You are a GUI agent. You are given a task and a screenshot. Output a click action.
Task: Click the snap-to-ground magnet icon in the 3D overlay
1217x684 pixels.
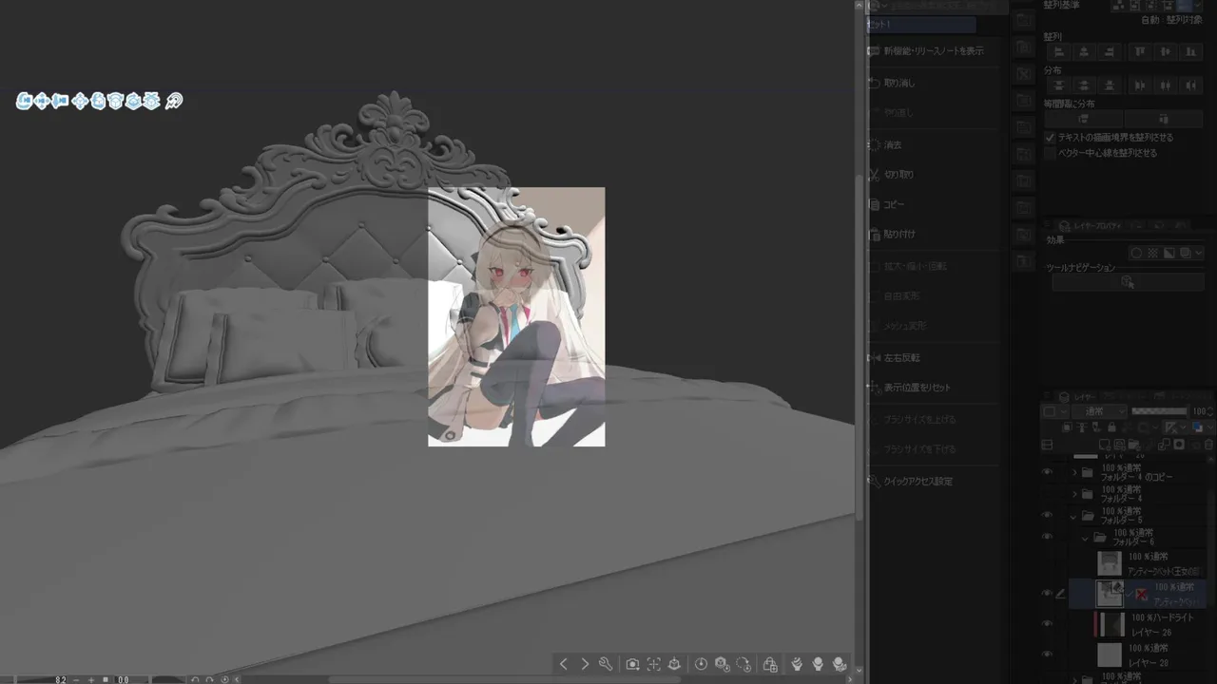174,101
